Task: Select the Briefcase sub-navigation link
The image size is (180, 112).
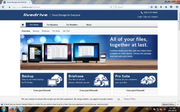Action: point(46,31)
